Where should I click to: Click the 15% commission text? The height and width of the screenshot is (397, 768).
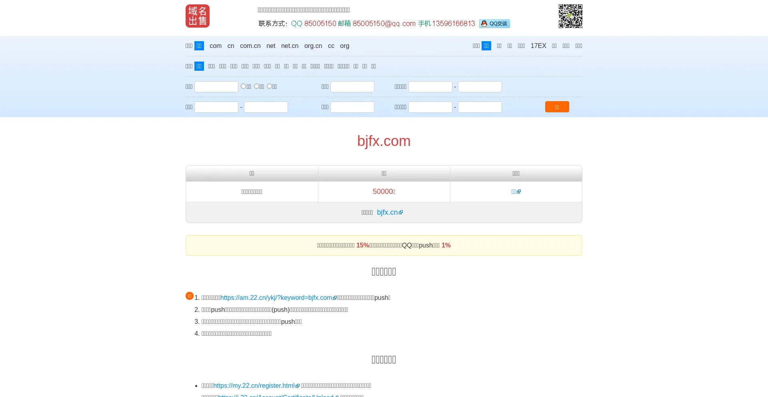click(363, 245)
